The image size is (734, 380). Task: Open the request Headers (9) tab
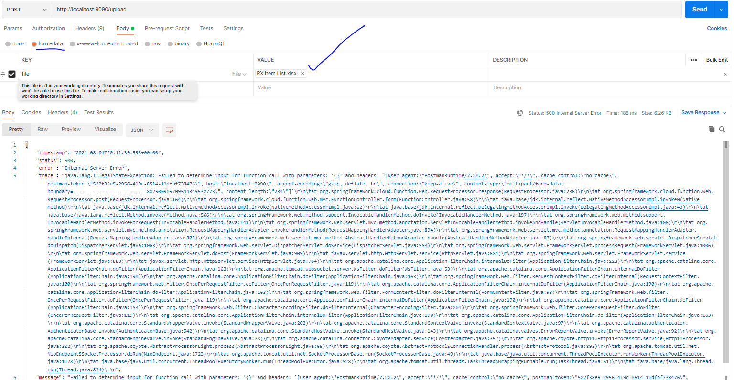[x=90, y=28]
